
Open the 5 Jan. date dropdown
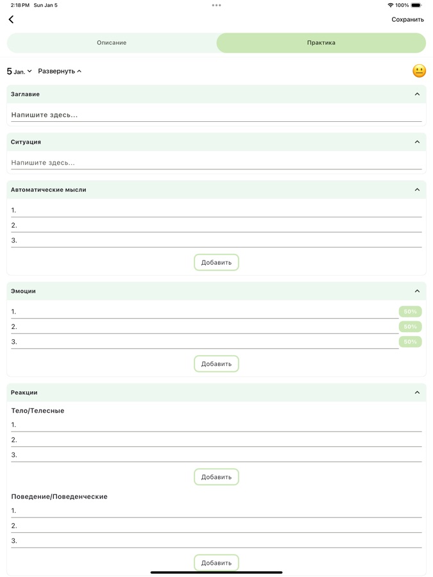[x=19, y=71]
